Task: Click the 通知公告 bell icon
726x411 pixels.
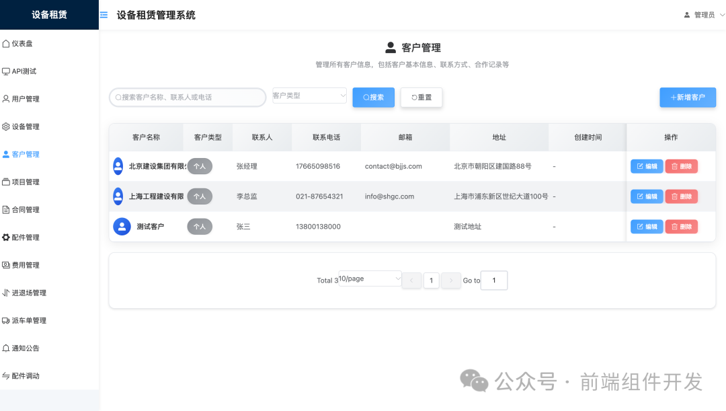Action: click(7, 348)
